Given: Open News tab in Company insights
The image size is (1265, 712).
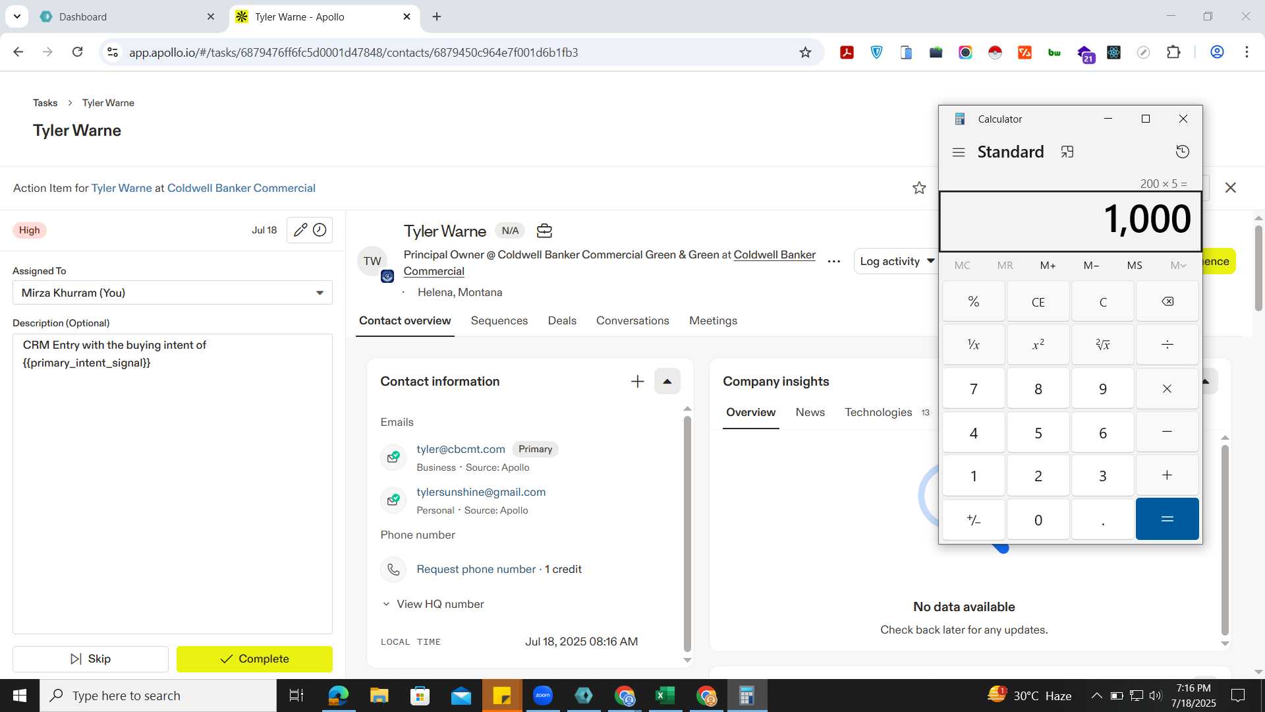Looking at the screenshot, I should (x=810, y=413).
